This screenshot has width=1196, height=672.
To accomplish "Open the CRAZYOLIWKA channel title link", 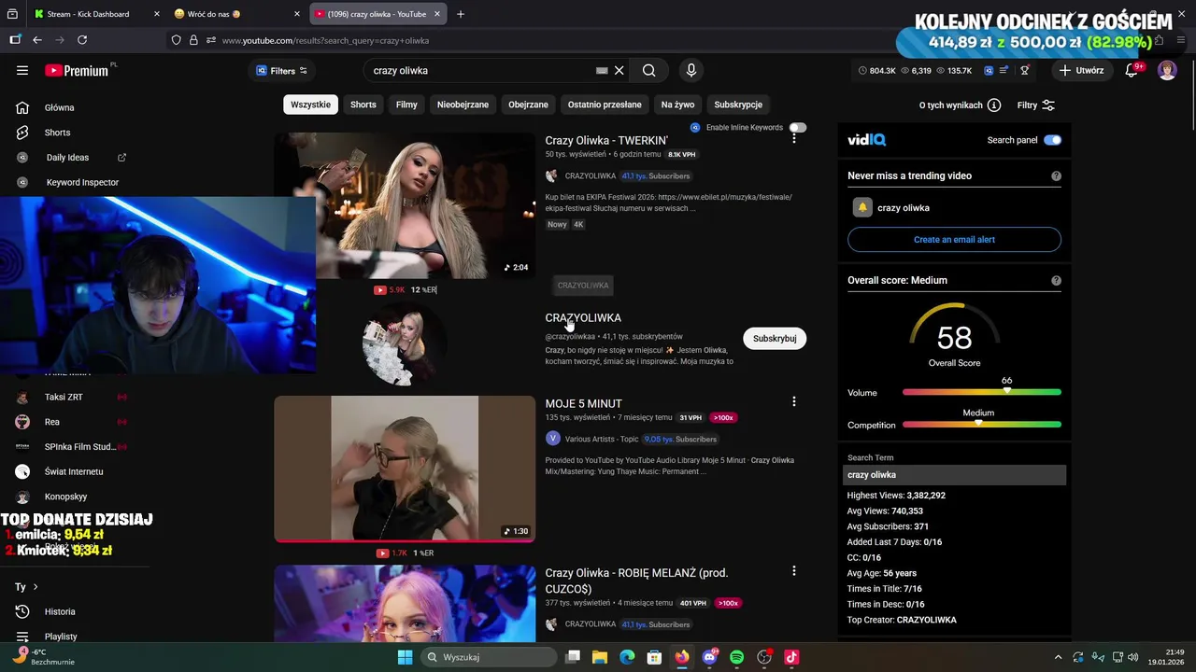I will (583, 317).
